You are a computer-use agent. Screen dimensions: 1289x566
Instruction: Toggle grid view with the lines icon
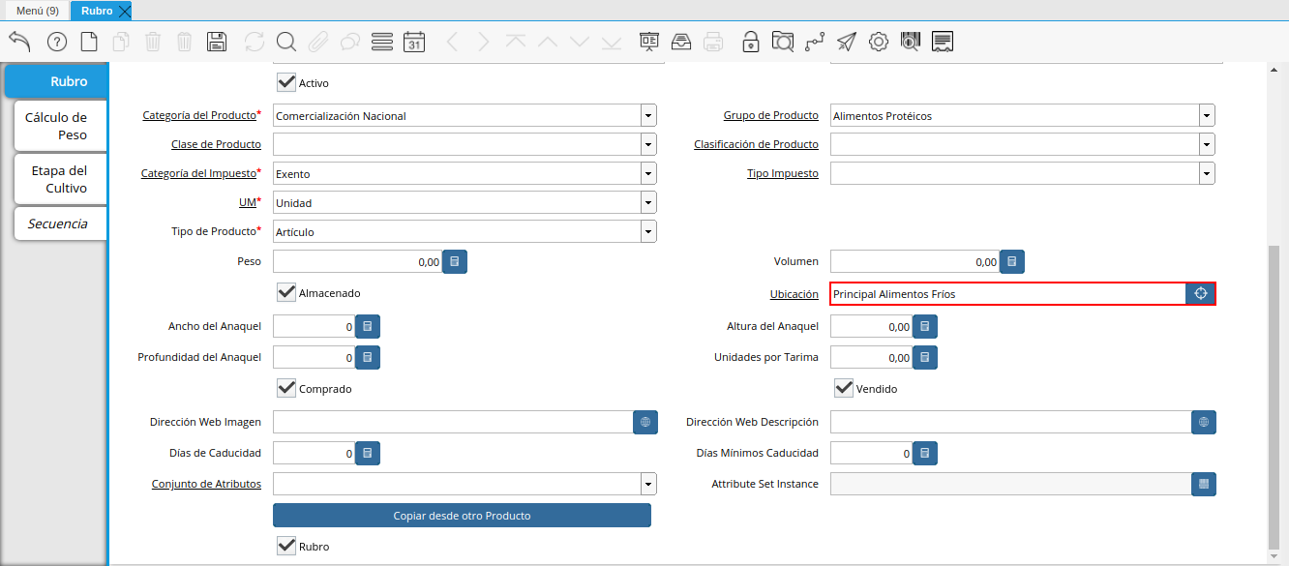[382, 42]
